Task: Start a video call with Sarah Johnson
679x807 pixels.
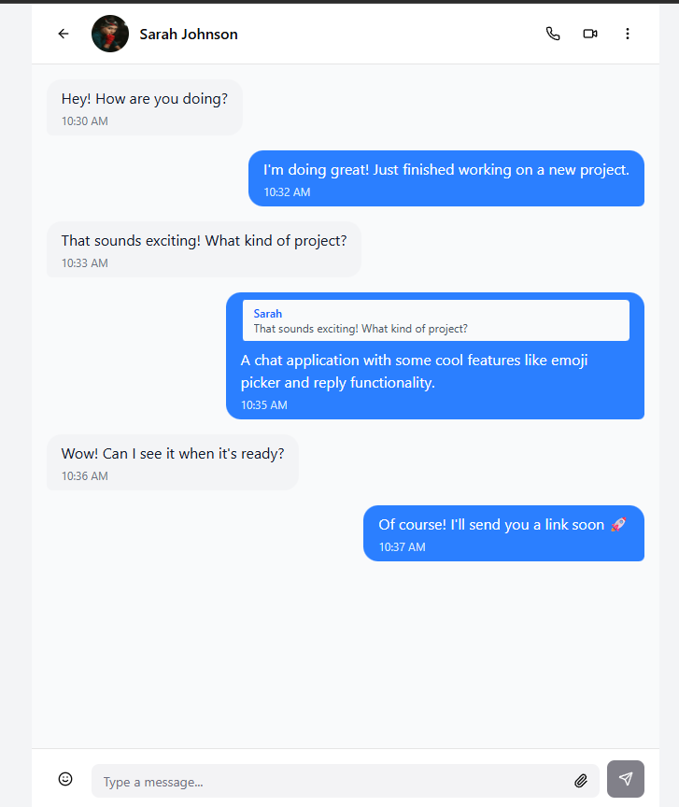Action: pyautogui.click(x=589, y=33)
